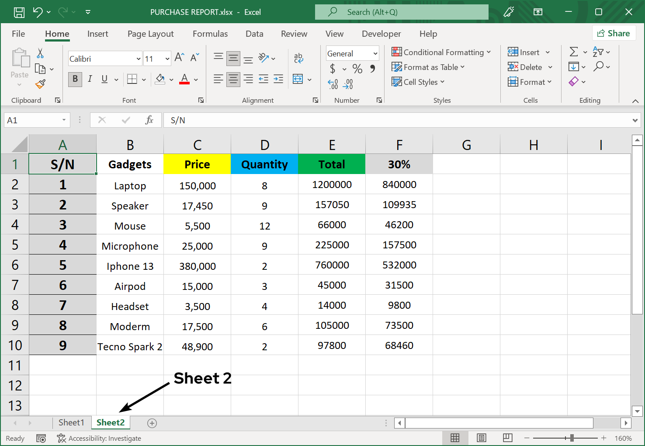Click the Percent Style icon
645x446 pixels.
click(x=357, y=69)
